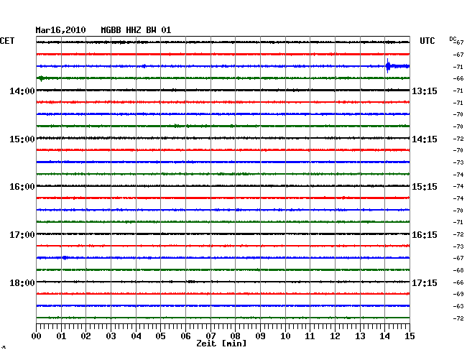Click minute 00 on the time axis
The image size is (467, 355).
point(37,336)
